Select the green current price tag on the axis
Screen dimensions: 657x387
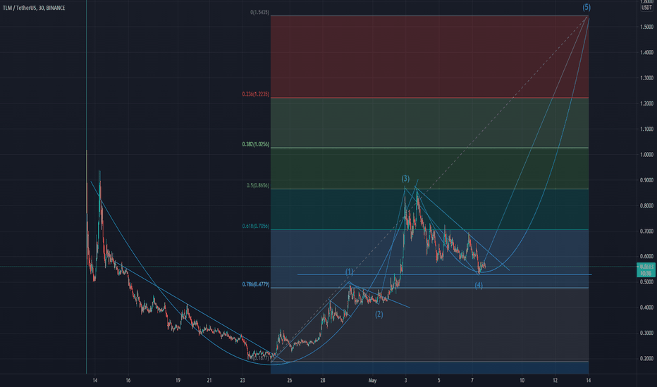click(x=646, y=270)
